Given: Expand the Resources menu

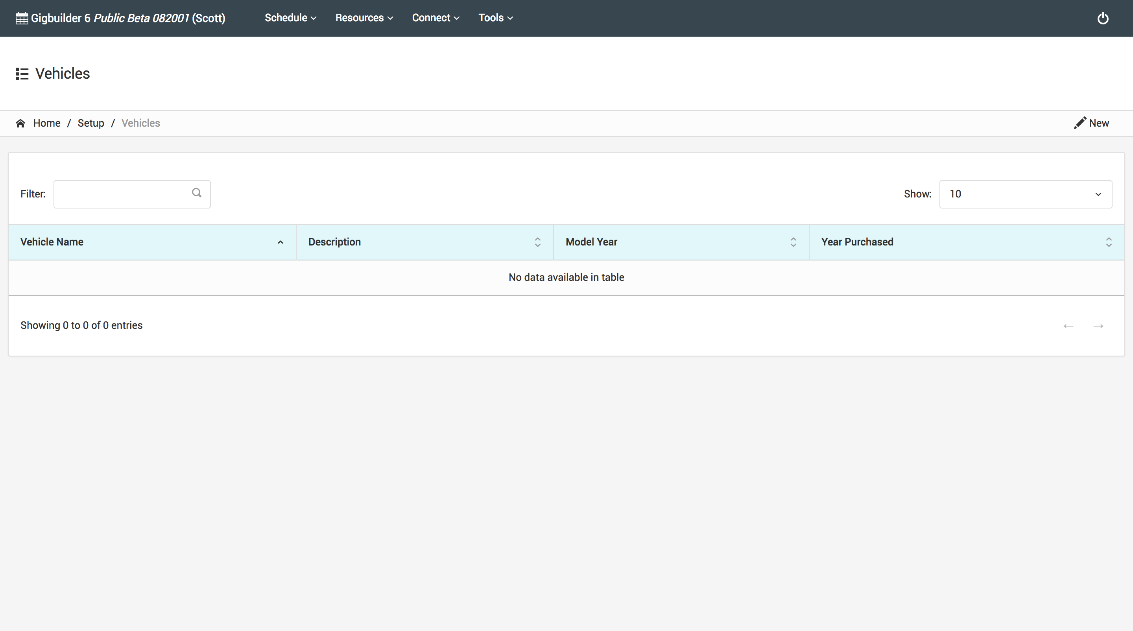Looking at the screenshot, I should (364, 18).
